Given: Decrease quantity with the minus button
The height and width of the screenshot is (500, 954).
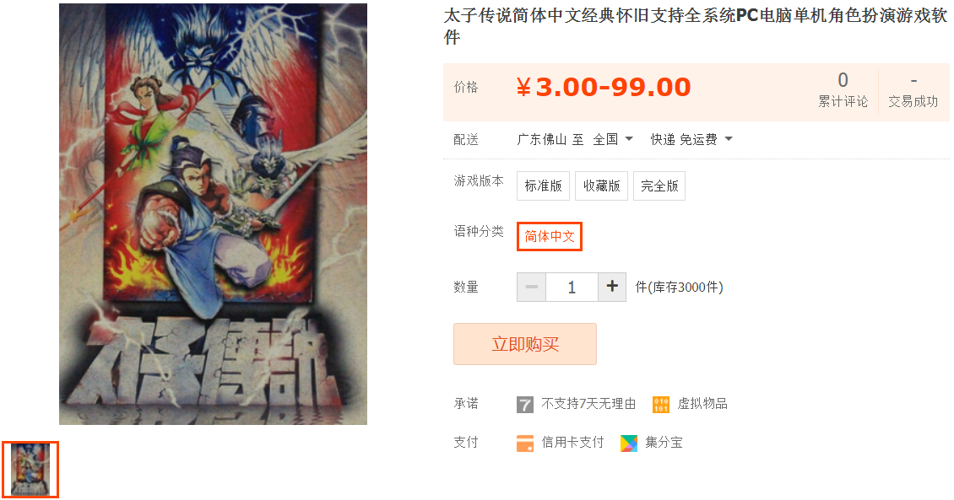Looking at the screenshot, I should (531, 287).
